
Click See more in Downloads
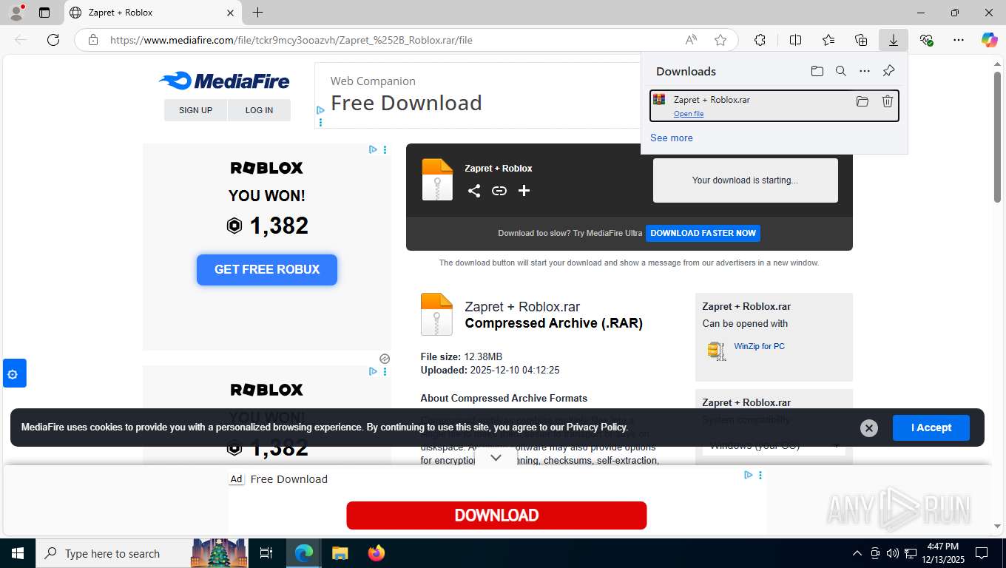pos(672,138)
